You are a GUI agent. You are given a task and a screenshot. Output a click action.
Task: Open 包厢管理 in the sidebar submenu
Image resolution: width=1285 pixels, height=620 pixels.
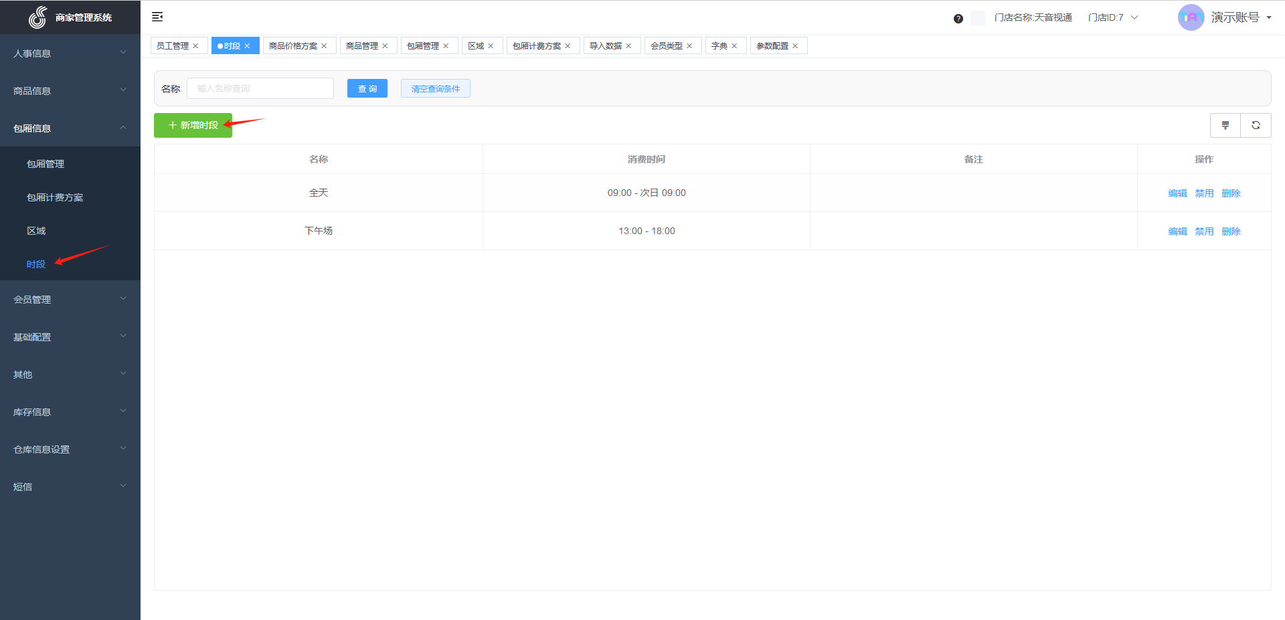[46, 164]
